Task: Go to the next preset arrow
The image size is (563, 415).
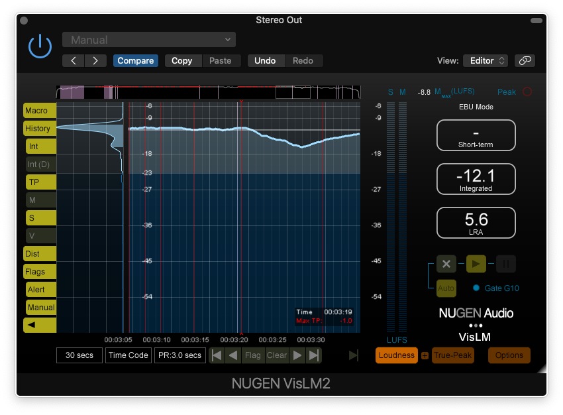Action: (x=95, y=60)
